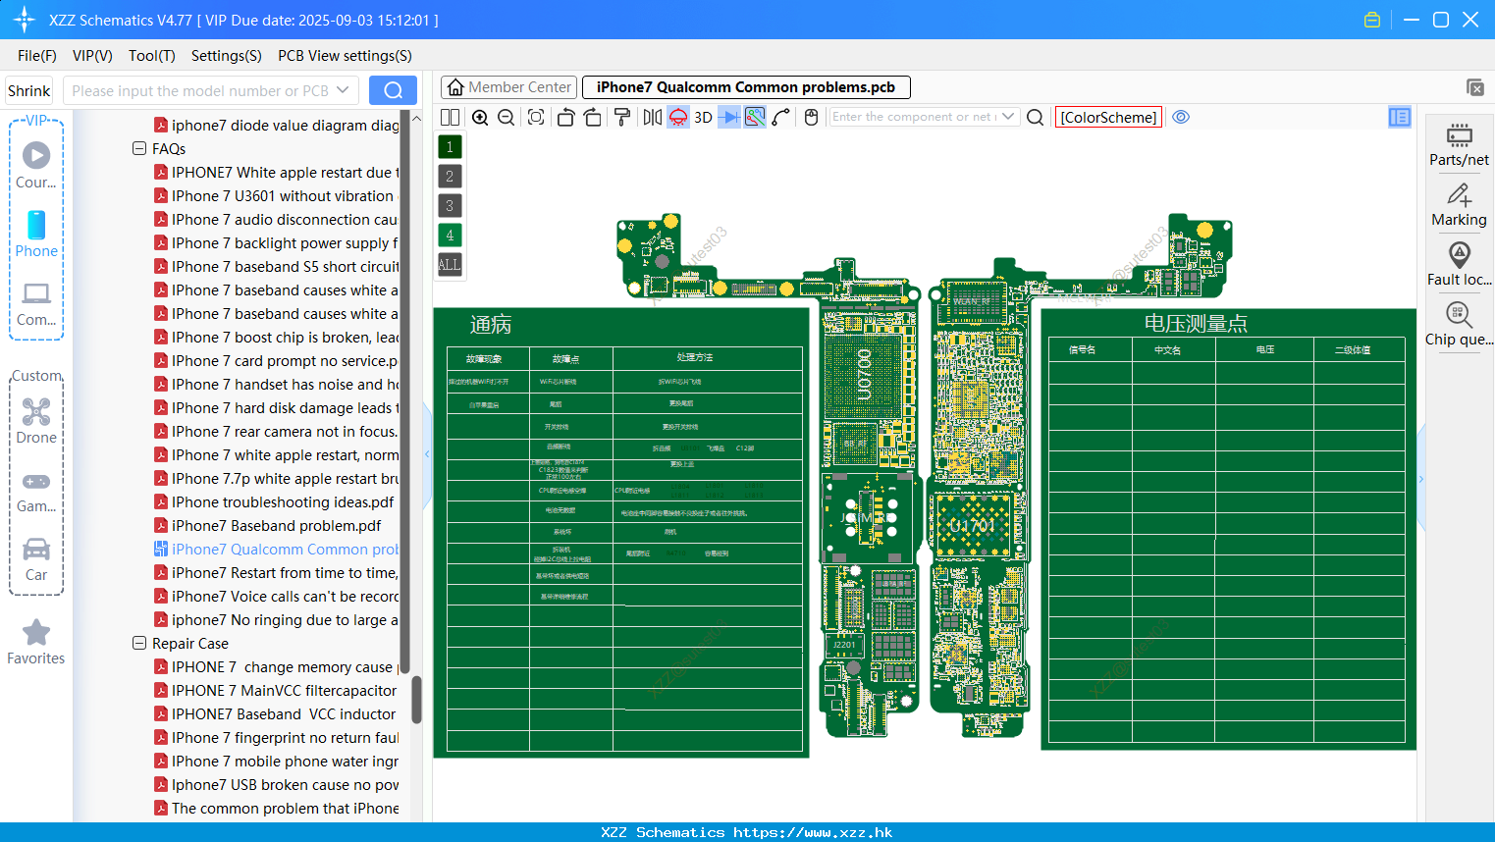Rotate the board counterclockwise

point(565,117)
